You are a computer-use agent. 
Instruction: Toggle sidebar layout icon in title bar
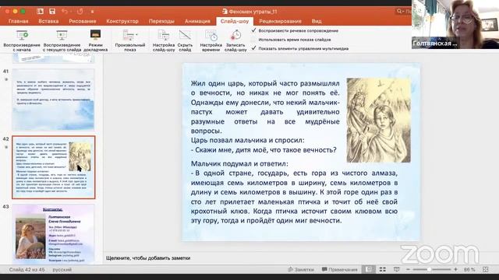pos(40,12)
